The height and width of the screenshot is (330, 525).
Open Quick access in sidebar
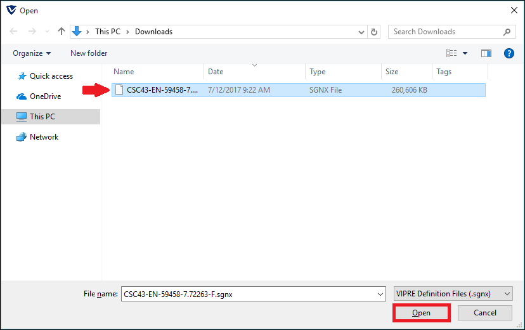tap(51, 76)
